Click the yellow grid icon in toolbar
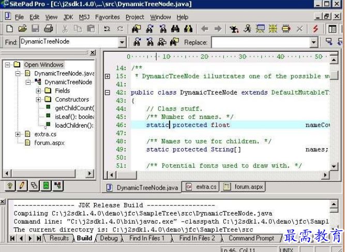347x252 pixels. pyautogui.click(x=273, y=29)
